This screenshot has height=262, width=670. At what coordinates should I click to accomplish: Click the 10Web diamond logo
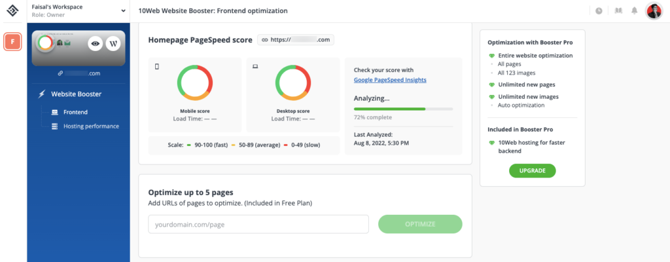tap(13, 10)
